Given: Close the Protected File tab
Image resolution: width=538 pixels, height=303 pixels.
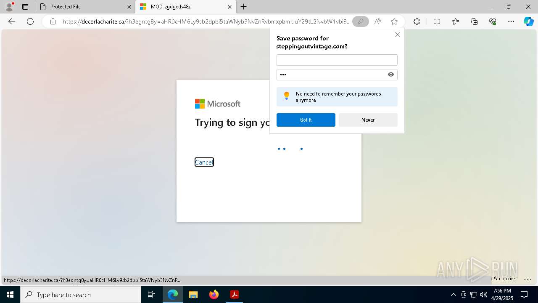Looking at the screenshot, I should pos(129,7).
